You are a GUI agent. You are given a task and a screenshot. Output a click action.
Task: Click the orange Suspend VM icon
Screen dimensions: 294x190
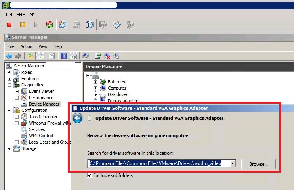pos(23,25)
